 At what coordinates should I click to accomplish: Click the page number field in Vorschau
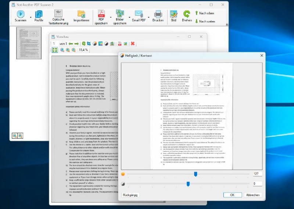(x=55, y=44)
